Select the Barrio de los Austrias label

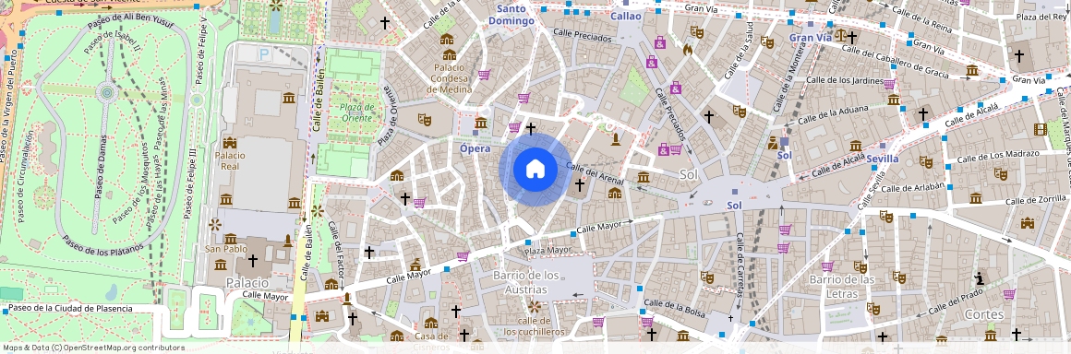tap(526, 282)
